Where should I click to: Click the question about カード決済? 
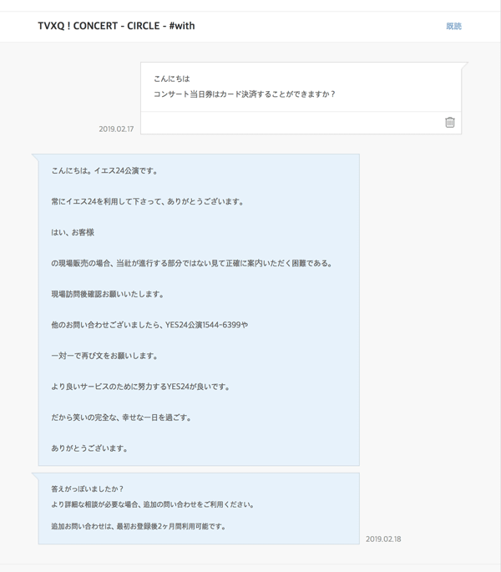coord(244,94)
